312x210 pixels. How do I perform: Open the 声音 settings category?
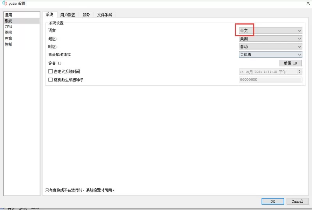click(21, 38)
